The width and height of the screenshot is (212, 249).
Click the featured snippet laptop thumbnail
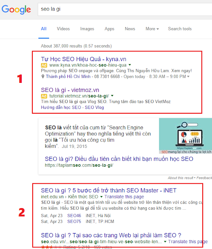[186, 136]
